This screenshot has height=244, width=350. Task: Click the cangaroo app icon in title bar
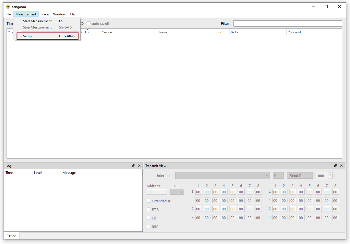8,7
